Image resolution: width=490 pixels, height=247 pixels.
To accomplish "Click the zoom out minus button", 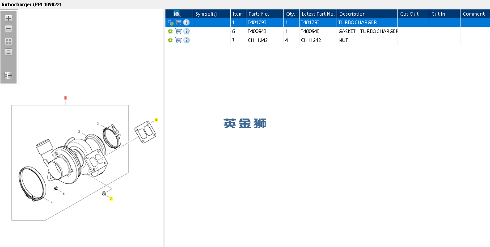I will 8,29.
